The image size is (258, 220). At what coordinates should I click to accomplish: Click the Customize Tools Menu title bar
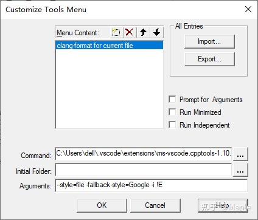(x=122, y=9)
